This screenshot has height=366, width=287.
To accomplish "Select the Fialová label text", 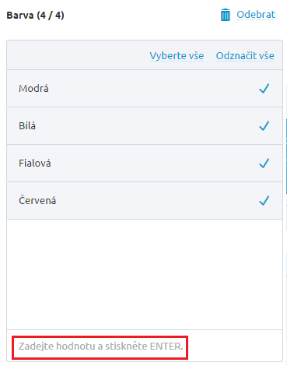I will [35, 164].
